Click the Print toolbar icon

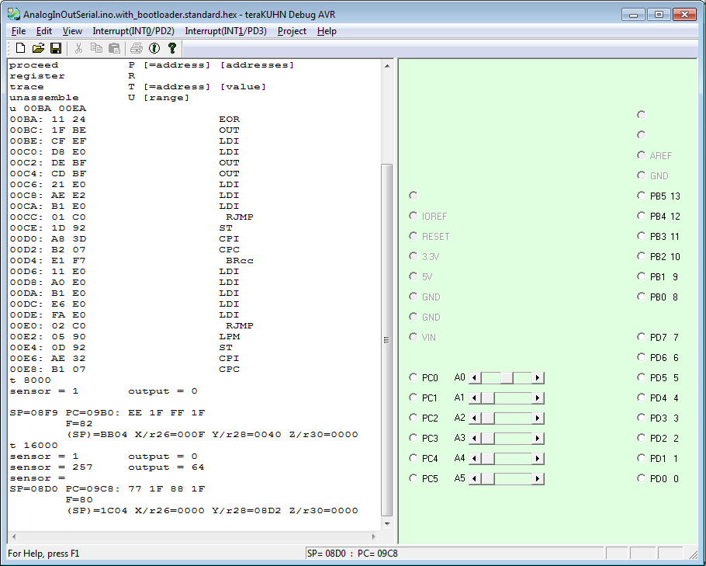point(137,48)
